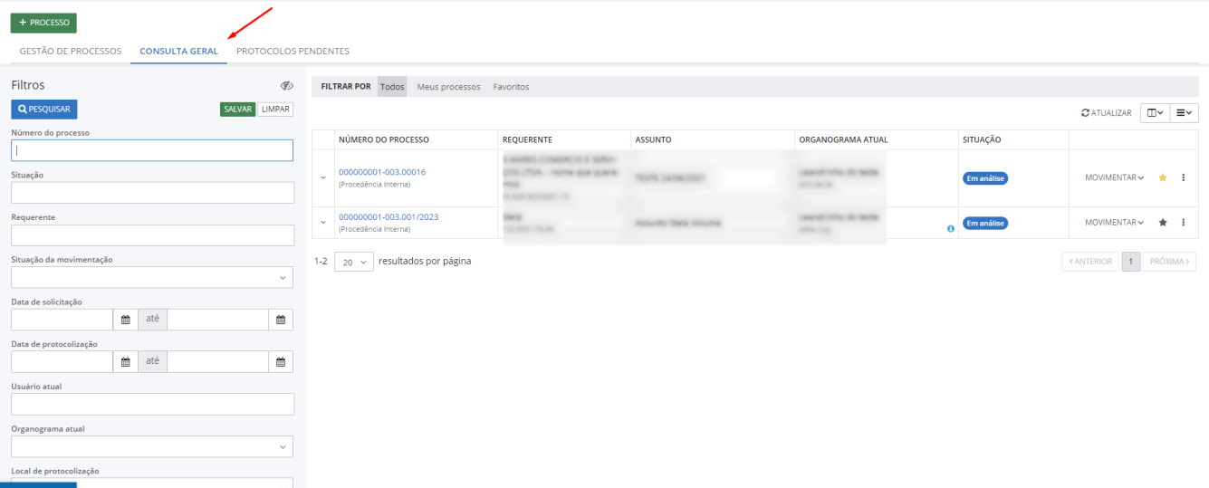1209x488 pixels.
Task: Open the column visibility selector dropdown
Action: pyautogui.click(x=1155, y=113)
